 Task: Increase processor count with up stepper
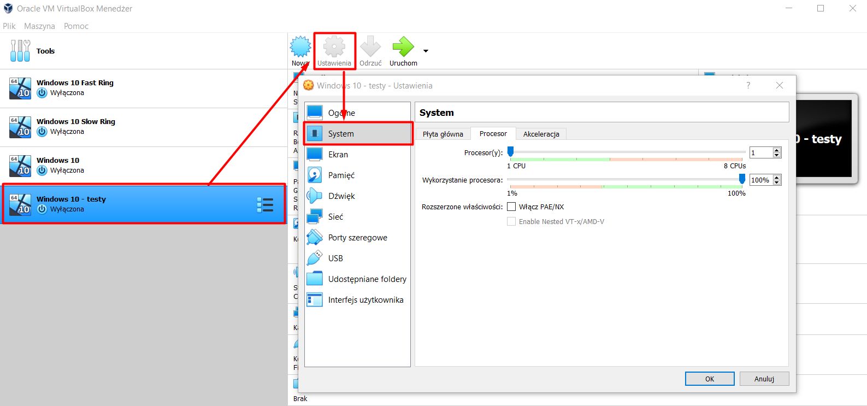pos(777,150)
